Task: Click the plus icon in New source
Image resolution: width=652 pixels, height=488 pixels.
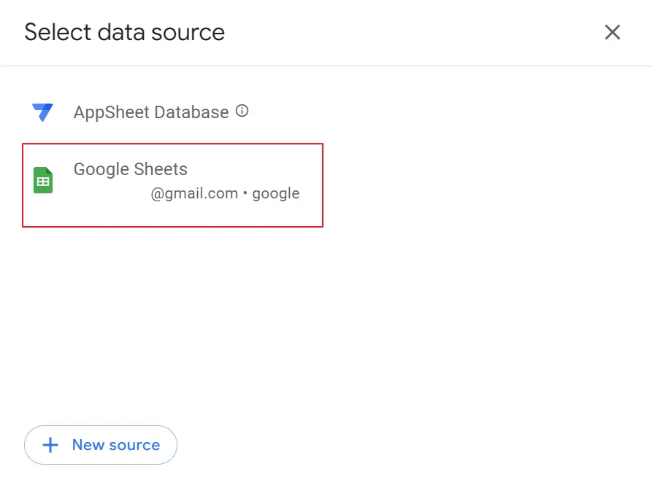Action: click(x=50, y=445)
